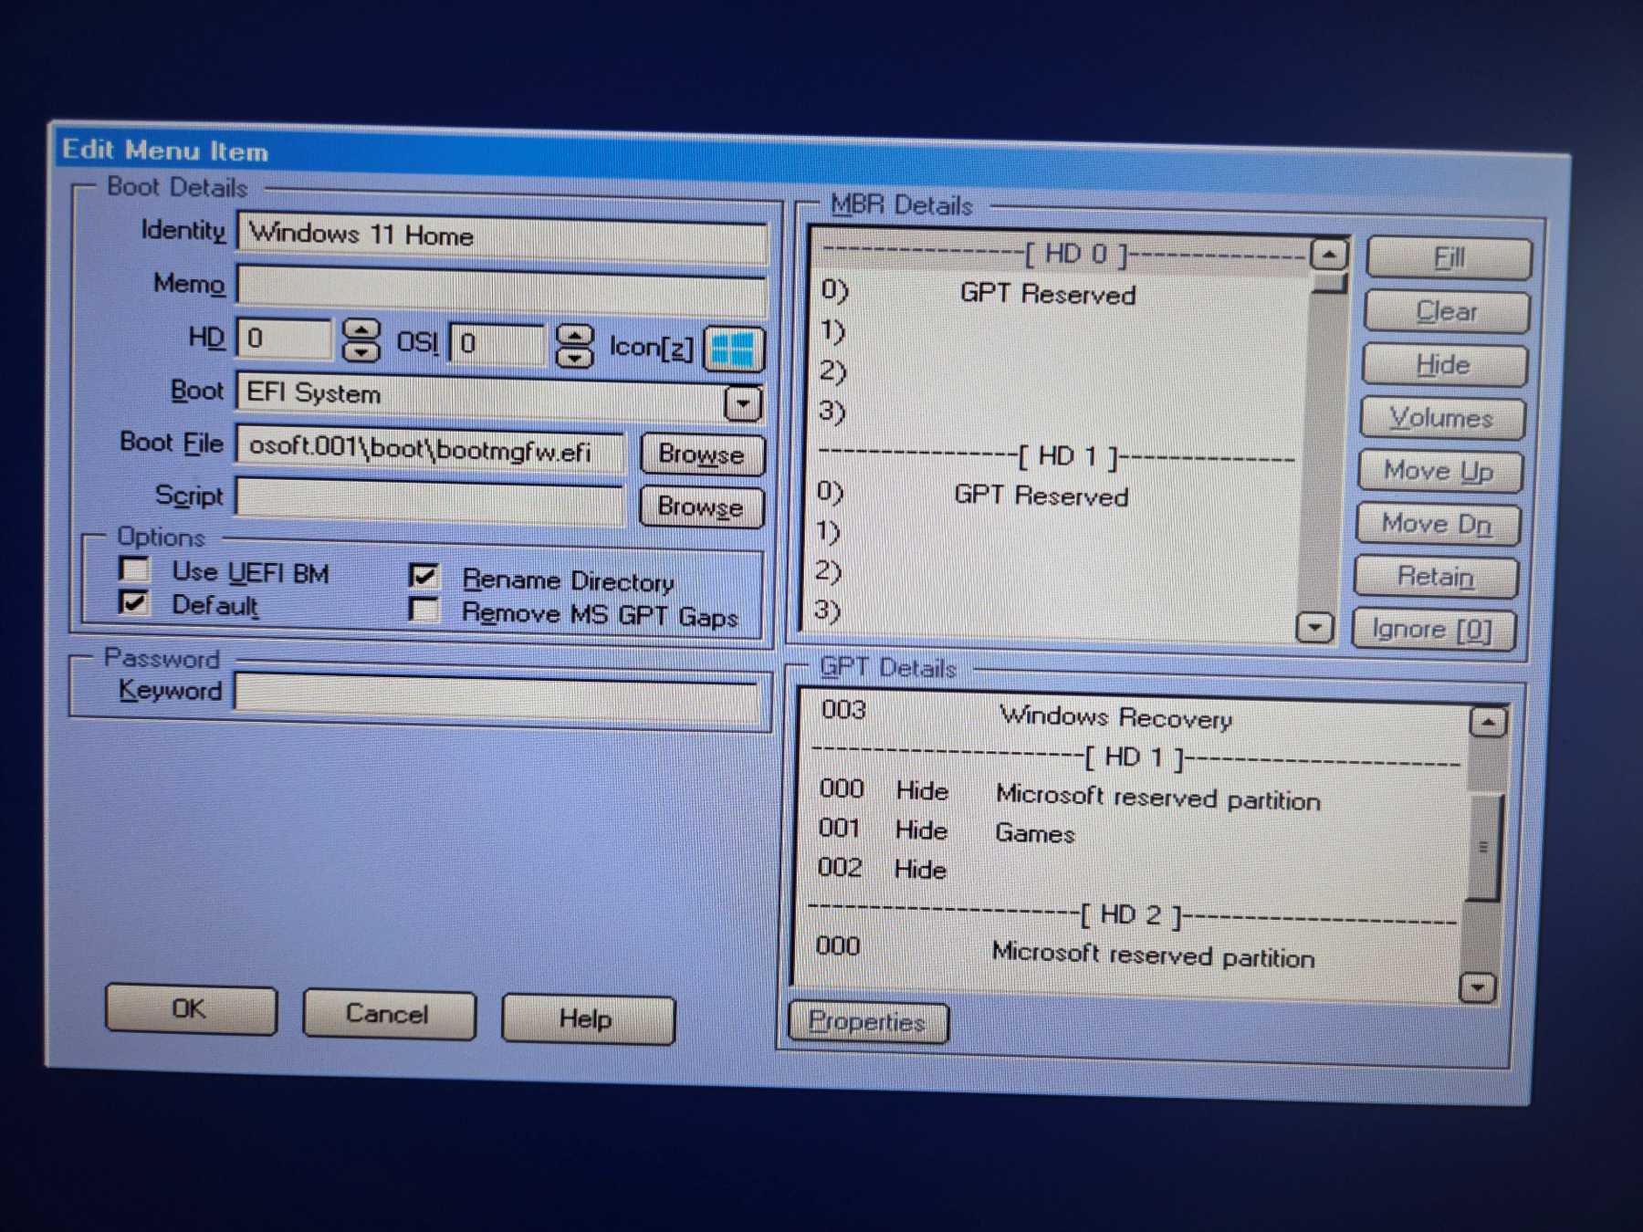This screenshot has height=1232, width=1643.
Task: Increase the HD number with up arrow
Action: coord(361,330)
